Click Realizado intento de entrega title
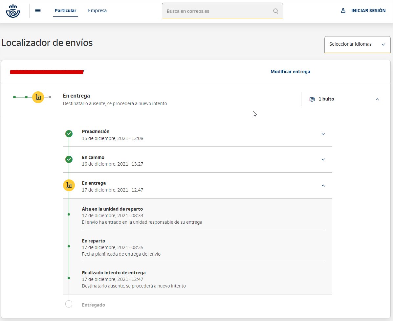393x321 pixels. click(114, 273)
